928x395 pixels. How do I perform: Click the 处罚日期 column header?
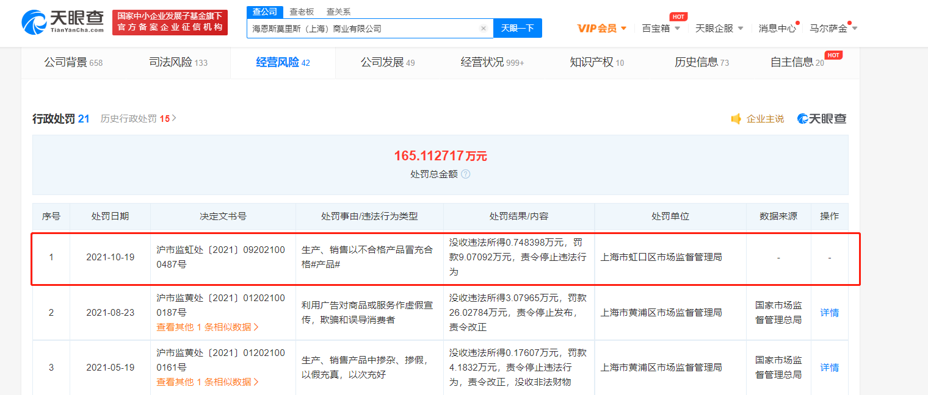(110, 216)
